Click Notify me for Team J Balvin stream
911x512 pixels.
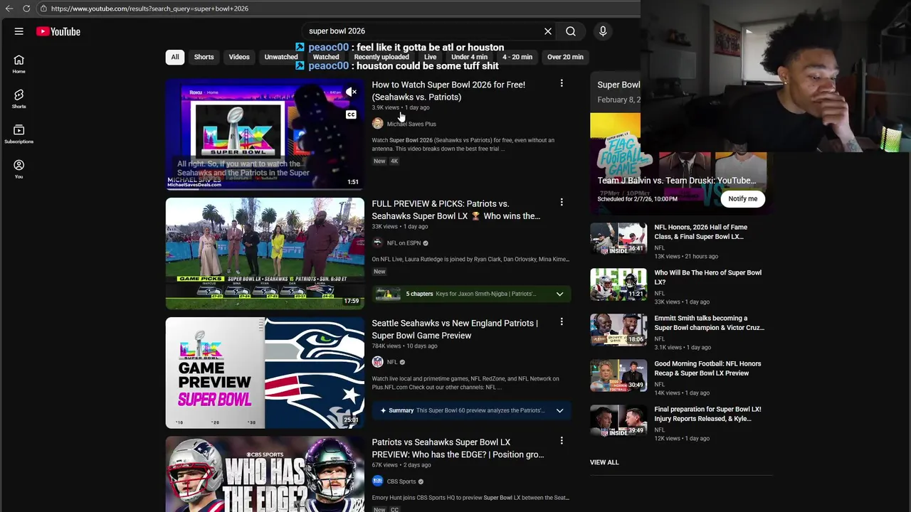tap(742, 199)
